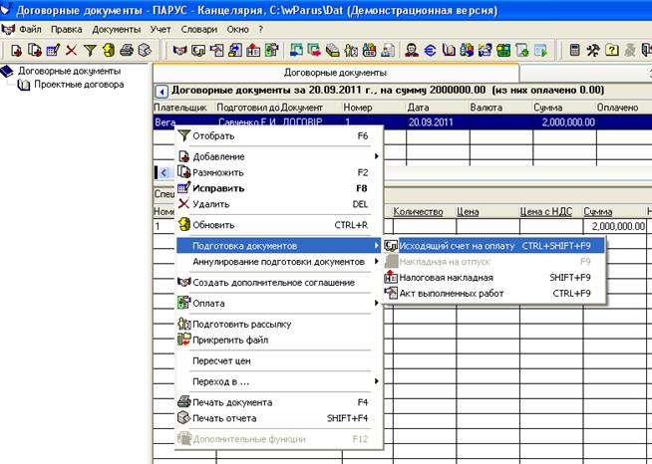Click the Цена с НДС column header

(551, 212)
